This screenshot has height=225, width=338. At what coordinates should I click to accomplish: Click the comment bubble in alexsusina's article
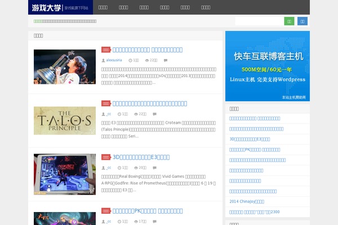point(166,60)
